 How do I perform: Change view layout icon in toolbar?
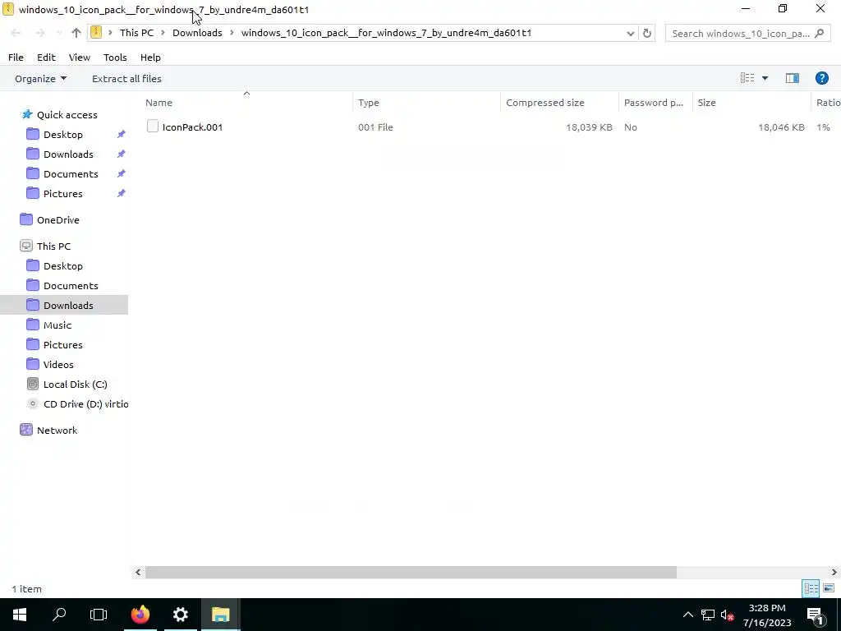coord(747,78)
